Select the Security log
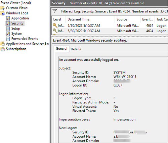The width and height of the screenshot is (168, 143). pos(17,23)
